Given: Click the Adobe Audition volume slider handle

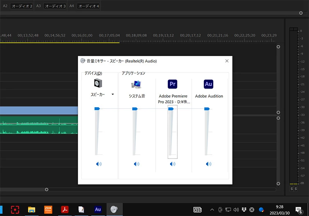Looking at the screenshot, I should pos(207,109).
